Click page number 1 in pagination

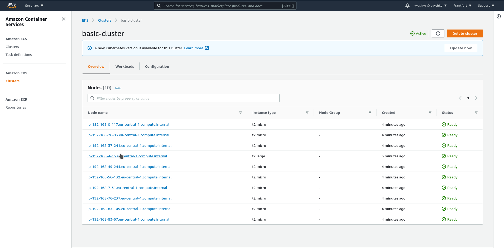[468, 98]
